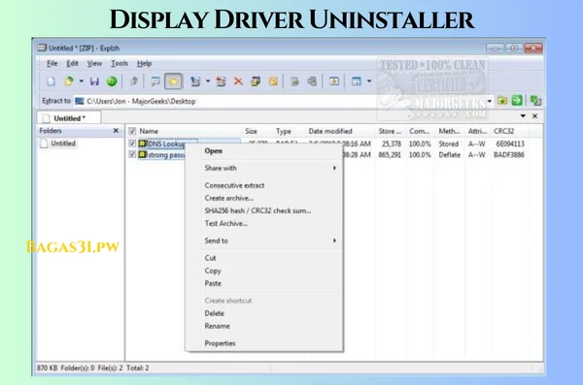The height and width of the screenshot is (385, 583).
Task: Click the green arrow Extract button
Action: click(x=517, y=100)
